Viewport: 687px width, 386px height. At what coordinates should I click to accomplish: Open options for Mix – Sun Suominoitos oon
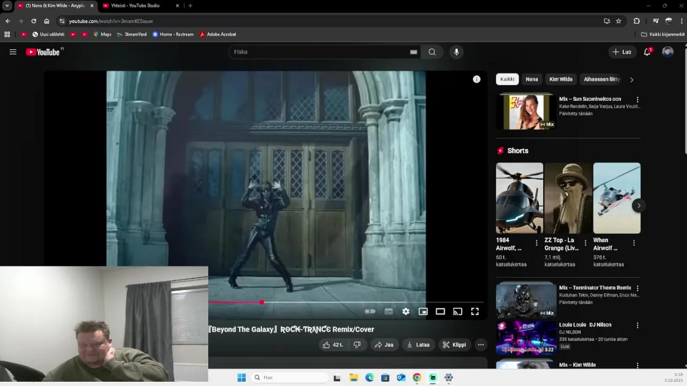tap(638, 100)
